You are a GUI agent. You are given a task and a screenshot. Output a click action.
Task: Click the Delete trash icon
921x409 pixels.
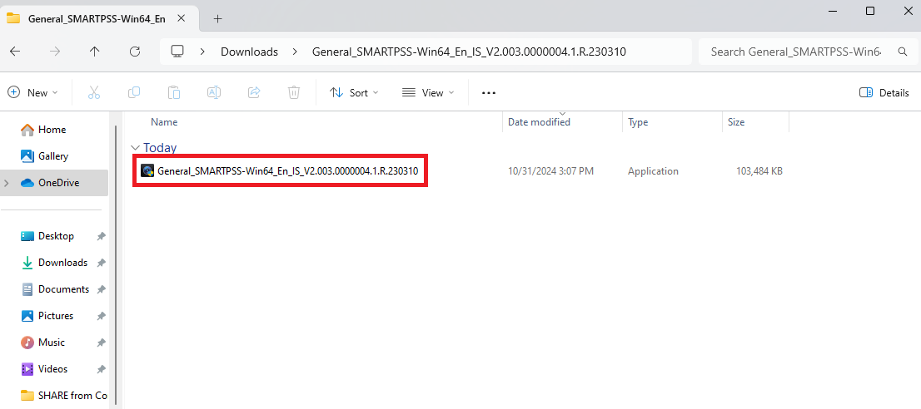pyautogui.click(x=294, y=92)
